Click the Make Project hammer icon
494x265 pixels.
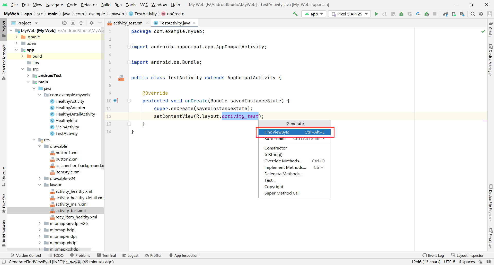pos(295,14)
